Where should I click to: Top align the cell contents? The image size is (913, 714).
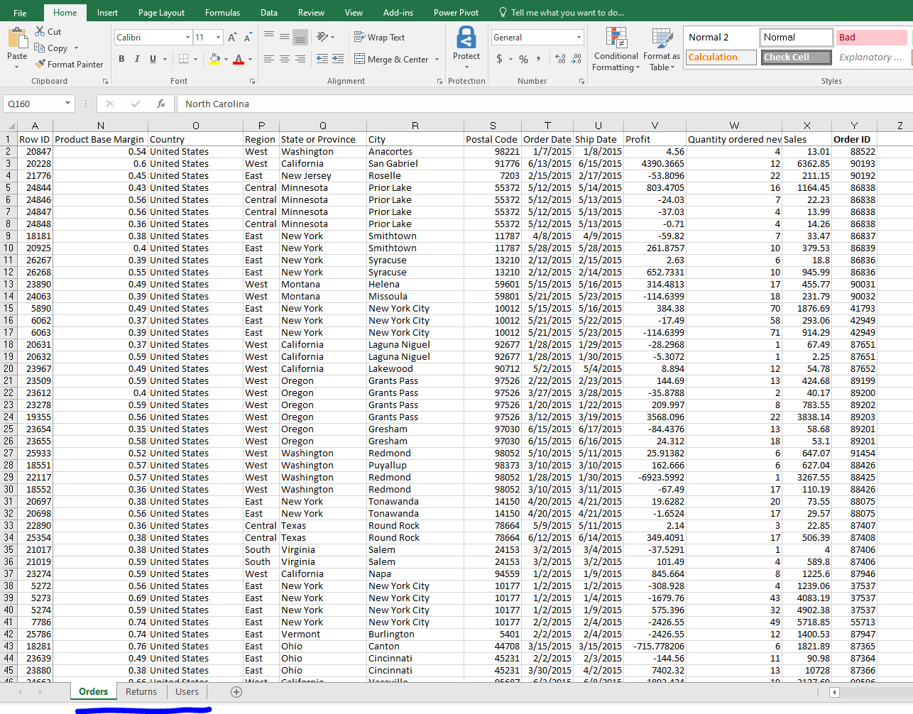[x=269, y=36]
